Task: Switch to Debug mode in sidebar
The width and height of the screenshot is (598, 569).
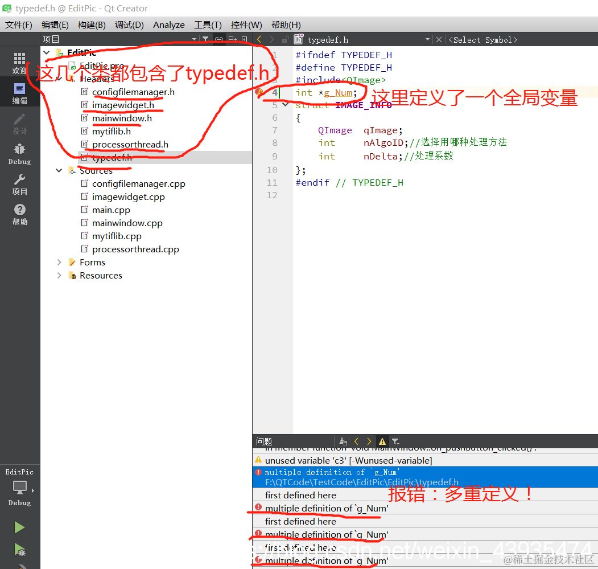Action: (19, 154)
